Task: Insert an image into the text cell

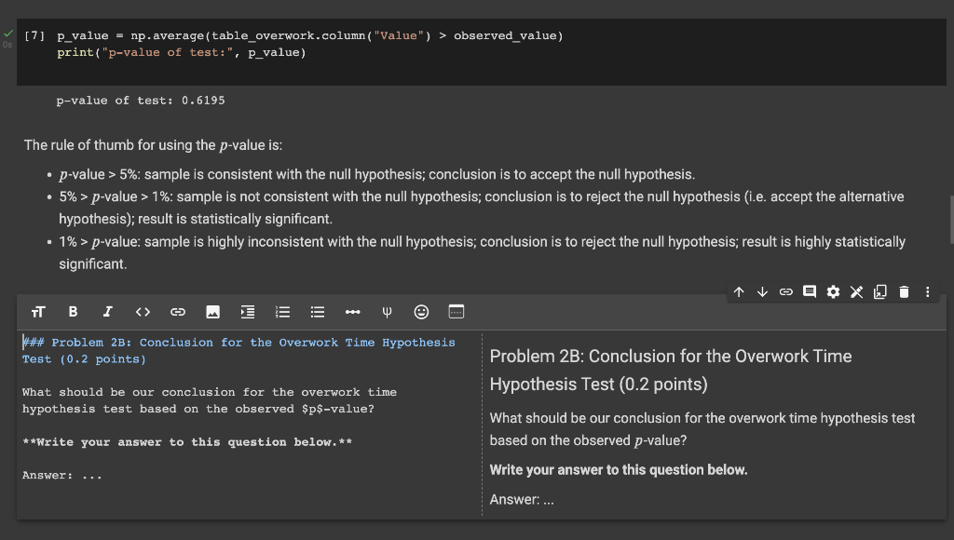Action: (x=212, y=312)
